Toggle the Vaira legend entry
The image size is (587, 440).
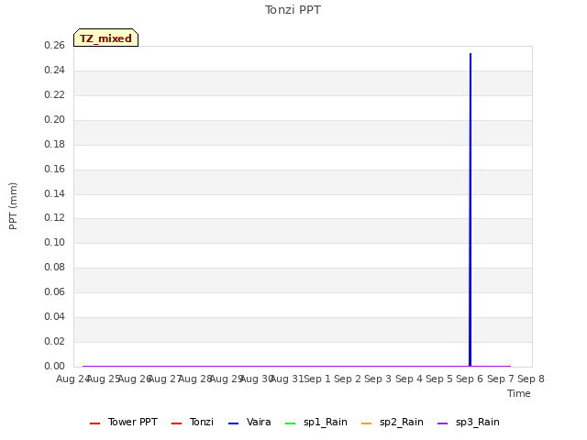pos(249,422)
